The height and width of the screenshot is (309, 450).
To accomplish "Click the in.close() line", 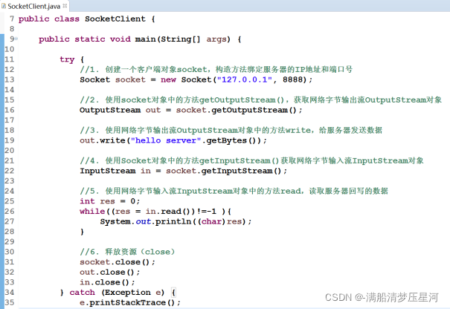I will 107,282.
